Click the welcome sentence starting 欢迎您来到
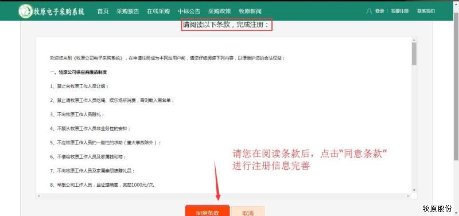Image resolution: width=459 pixels, height=216 pixels. (168, 58)
